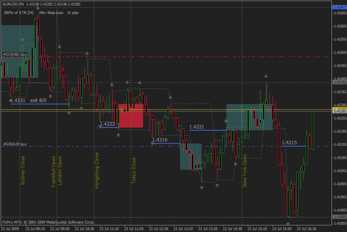
Task: Click the 1.42655 price scale value
Action: [x=340, y=13]
